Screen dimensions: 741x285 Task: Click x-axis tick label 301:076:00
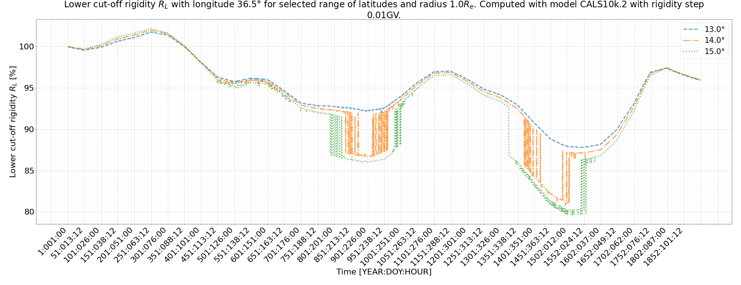click(149, 245)
